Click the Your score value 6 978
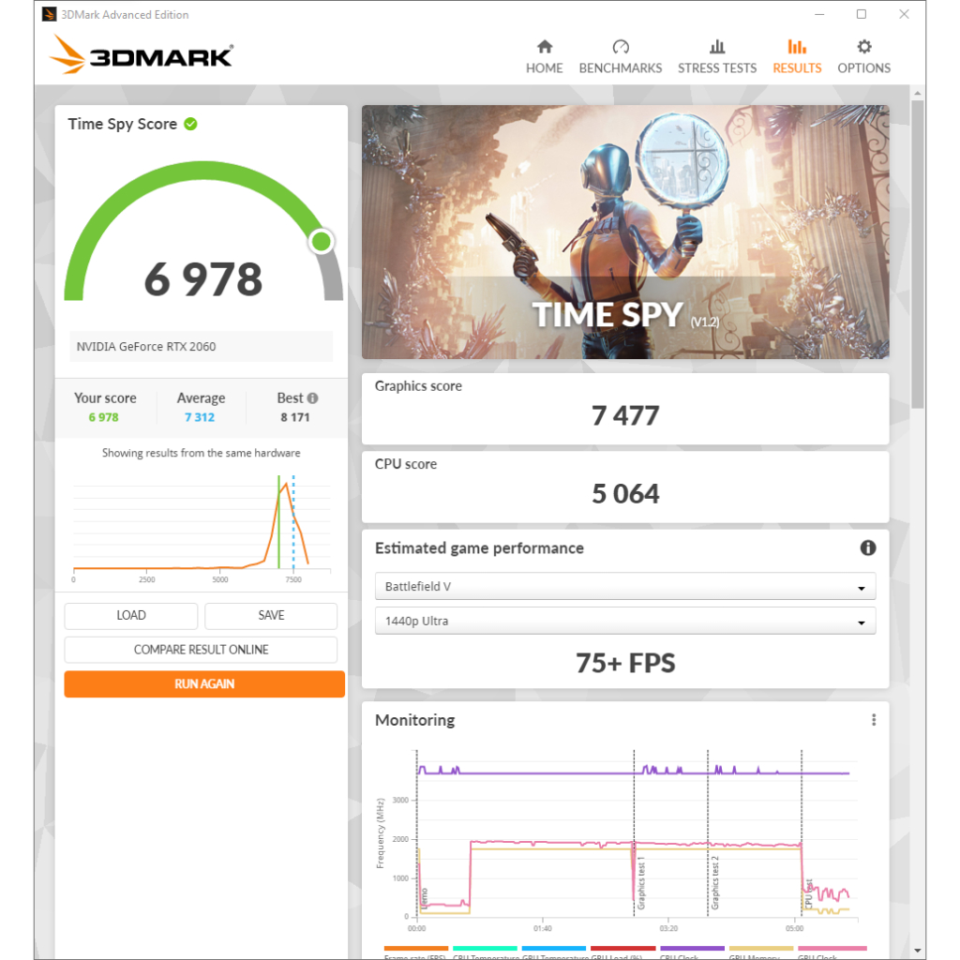960x960 pixels. click(x=103, y=417)
